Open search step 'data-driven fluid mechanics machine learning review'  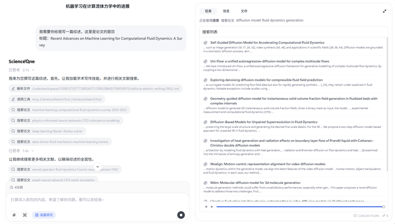(60, 142)
